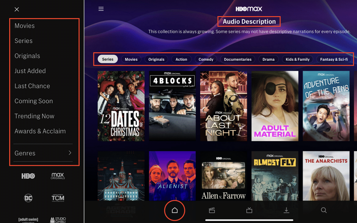
Task: Expand the Genres submenu chevron
Action: [x=70, y=153]
